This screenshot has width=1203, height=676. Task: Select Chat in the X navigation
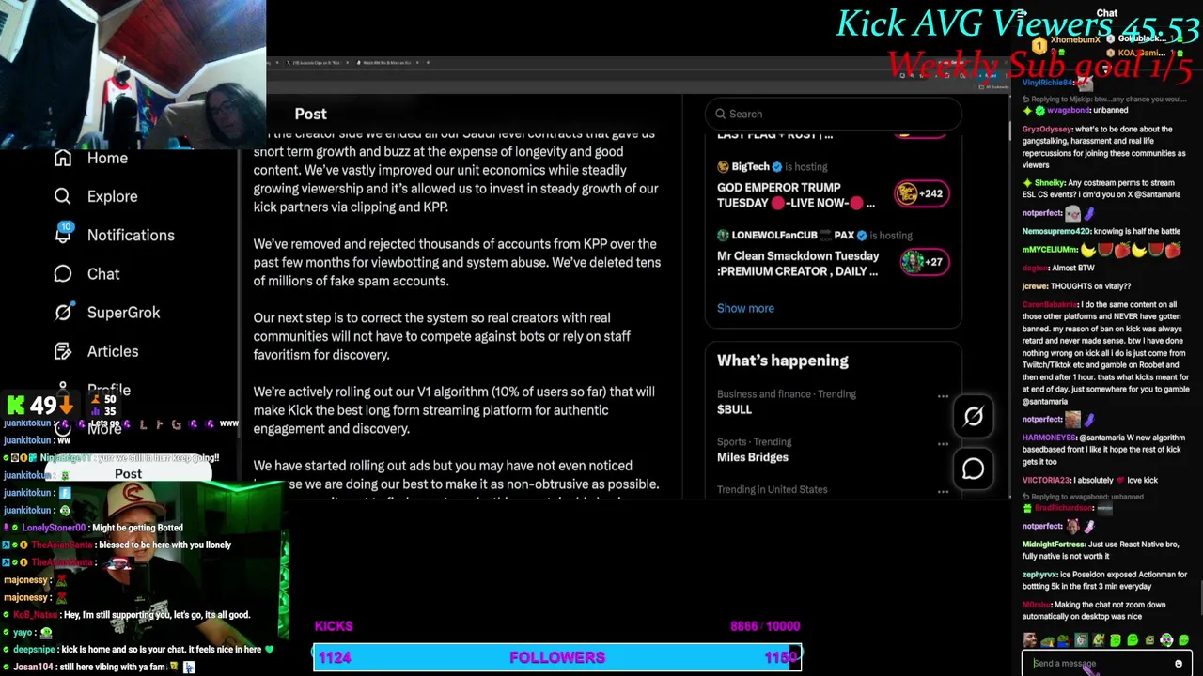click(103, 273)
